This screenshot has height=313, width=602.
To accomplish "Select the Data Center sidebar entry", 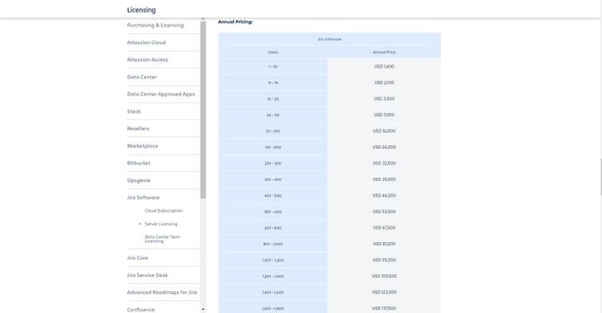I will [x=141, y=77].
